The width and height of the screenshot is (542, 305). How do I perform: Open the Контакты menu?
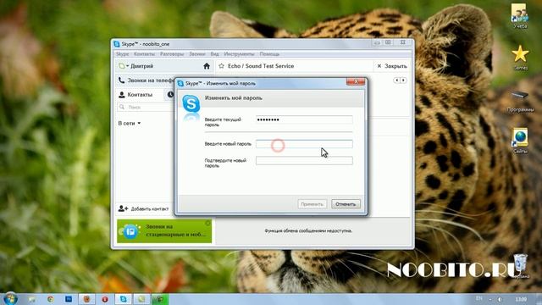click(144, 54)
